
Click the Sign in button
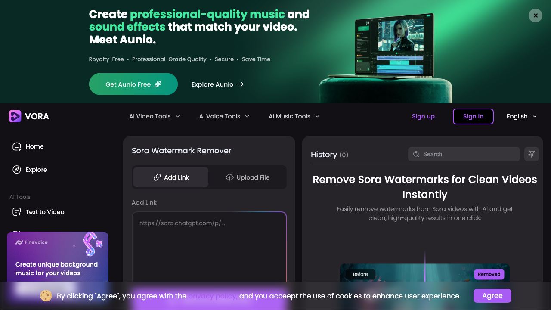473,116
